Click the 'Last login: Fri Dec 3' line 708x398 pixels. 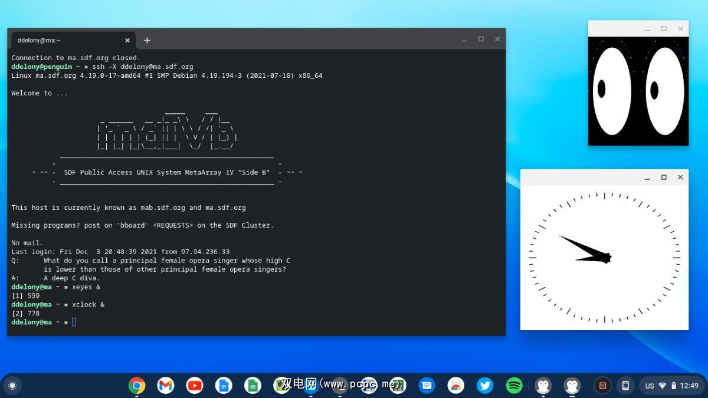120,252
